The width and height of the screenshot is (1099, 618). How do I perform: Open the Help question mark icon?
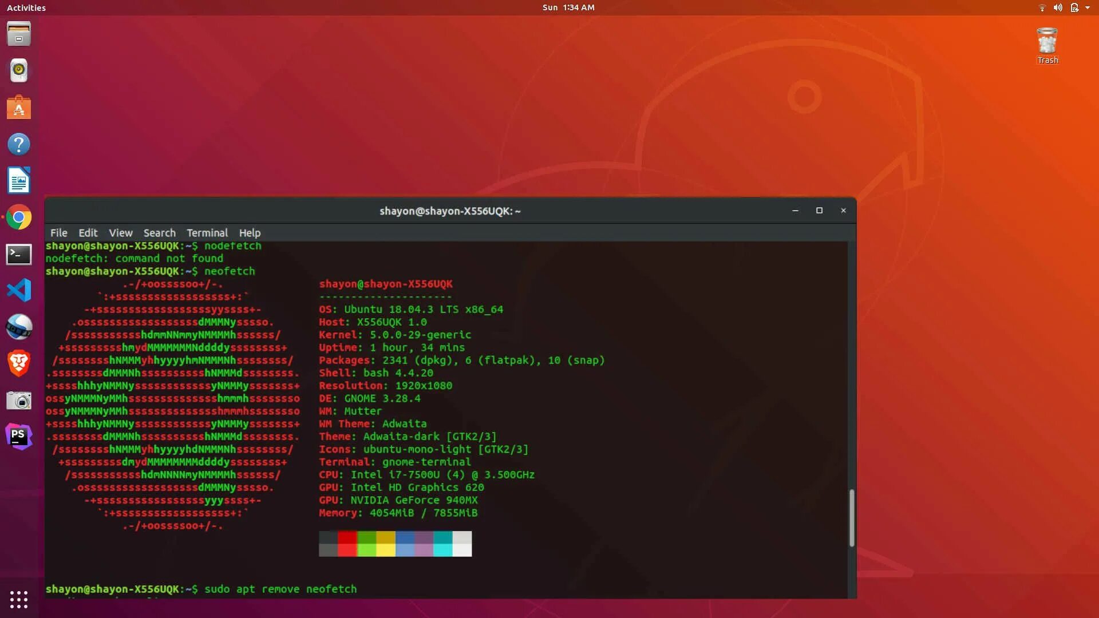pyautogui.click(x=19, y=144)
